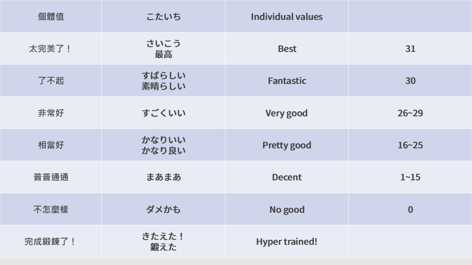The height and width of the screenshot is (265, 472).
Task: Click the "Pretty good" cell
Action: [x=287, y=145]
